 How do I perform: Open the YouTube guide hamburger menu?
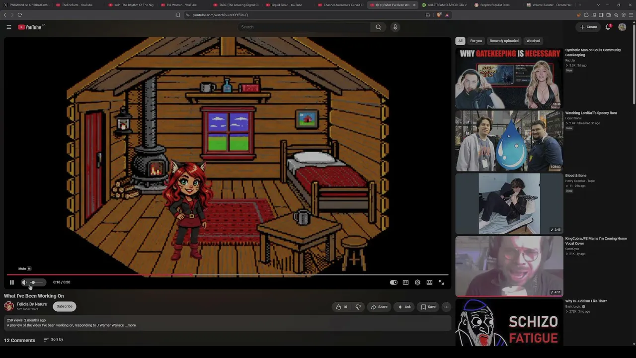click(9, 27)
